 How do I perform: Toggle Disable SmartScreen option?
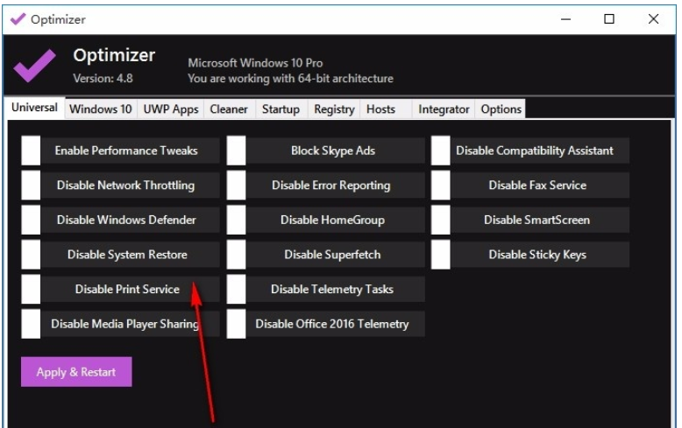[440, 220]
